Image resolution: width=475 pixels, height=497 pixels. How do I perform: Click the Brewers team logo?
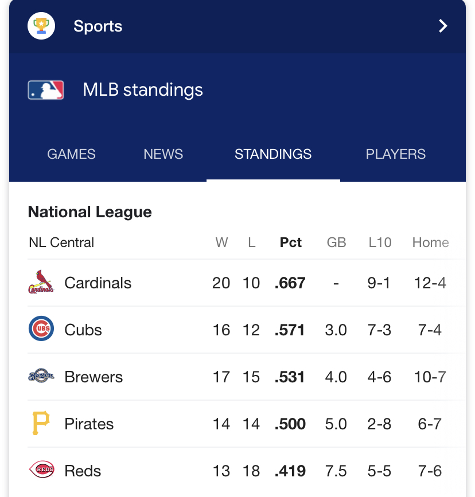(41, 376)
